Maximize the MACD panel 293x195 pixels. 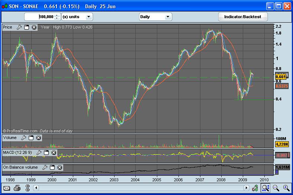pos(46,153)
